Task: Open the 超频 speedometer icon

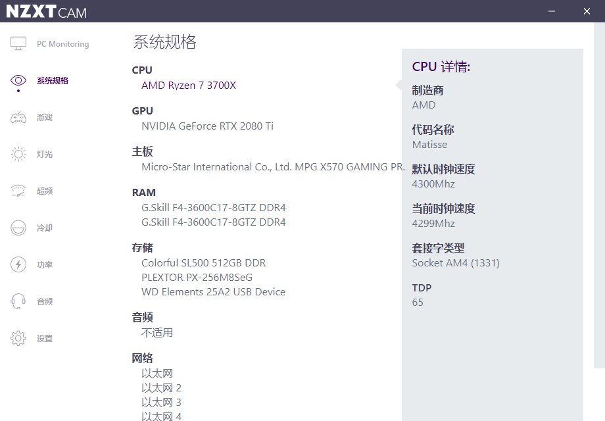Action: pos(18,191)
